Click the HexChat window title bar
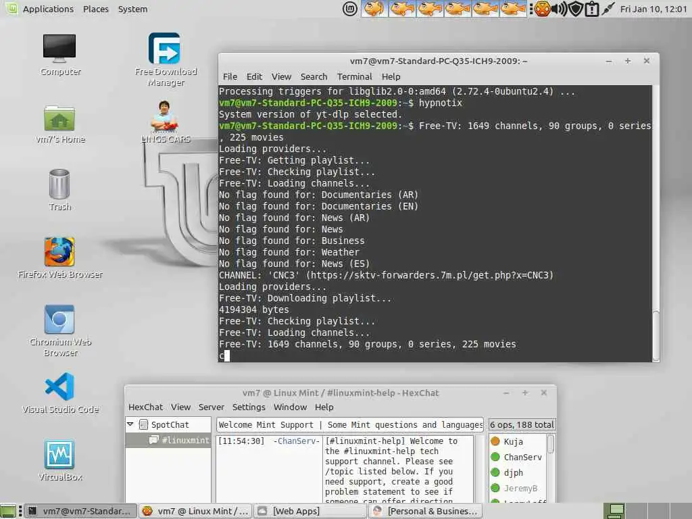This screenshot has height=519, width=692. (341, 393)
